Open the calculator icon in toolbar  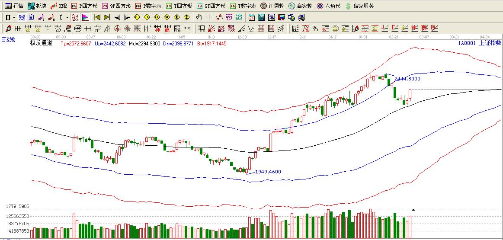(x=262, y=17)
